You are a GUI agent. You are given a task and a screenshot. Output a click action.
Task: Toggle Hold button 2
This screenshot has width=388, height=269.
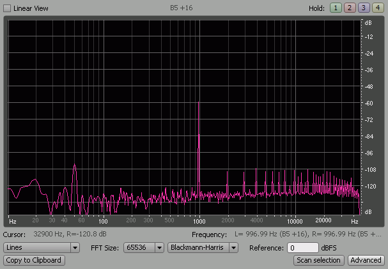(350, 8)
